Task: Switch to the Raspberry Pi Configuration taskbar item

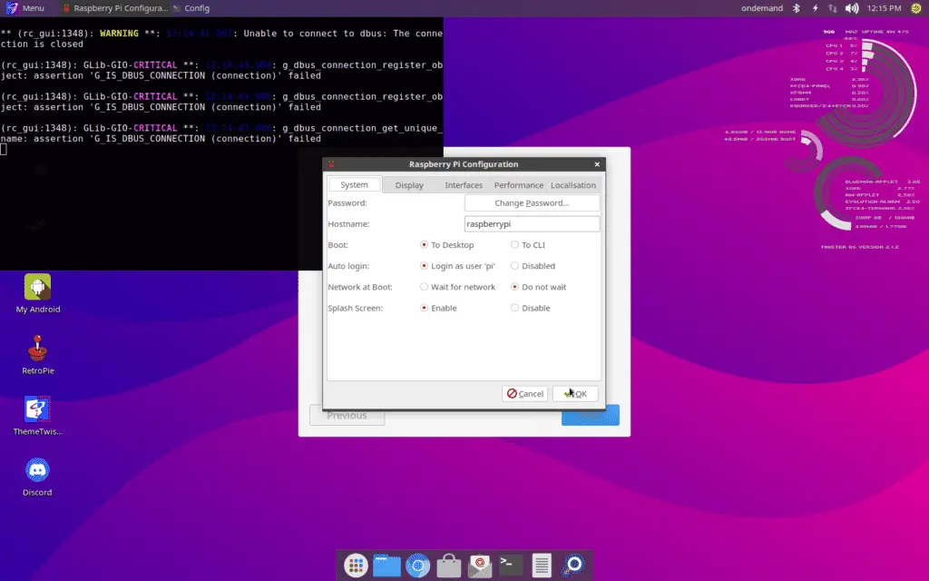Action: (x=115, y=8)
